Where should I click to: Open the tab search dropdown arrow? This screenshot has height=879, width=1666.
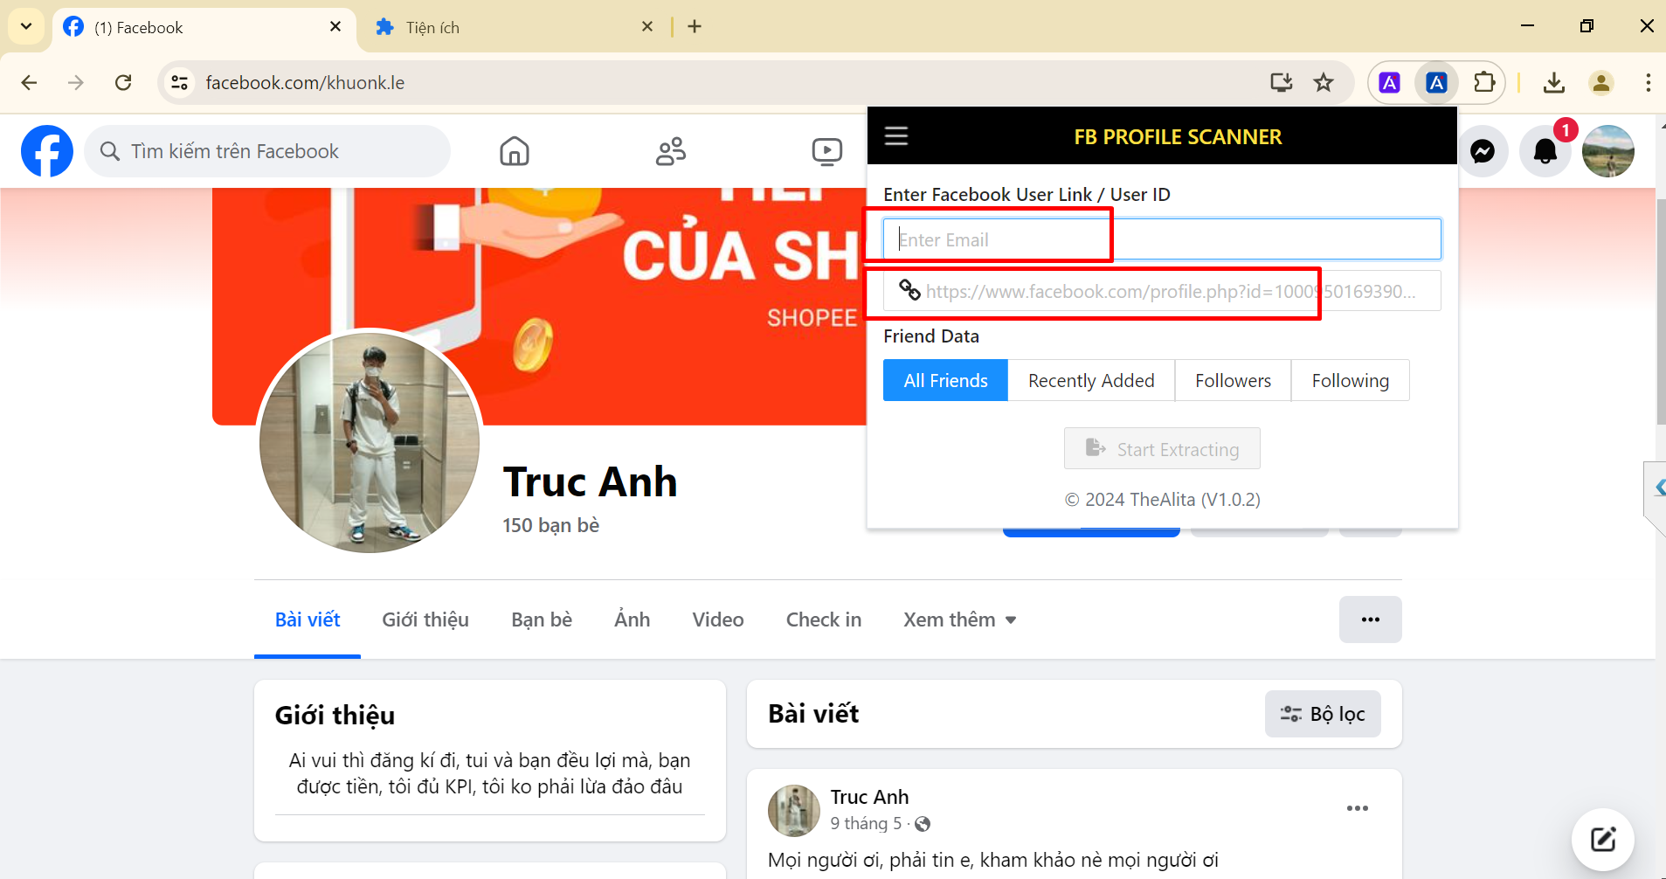point(26,26)
